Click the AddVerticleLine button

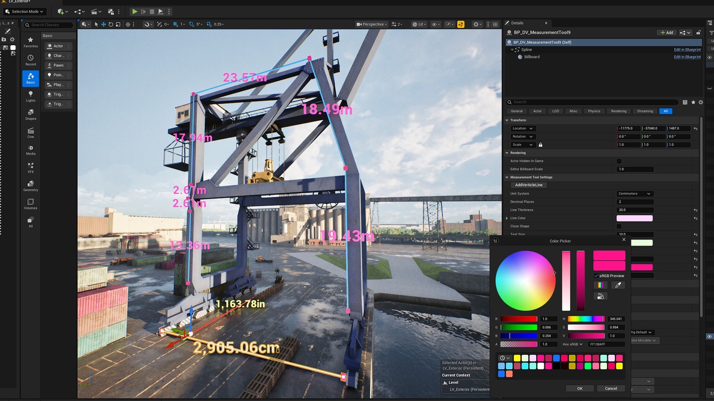pyautogui.click(x=529, y=185)
